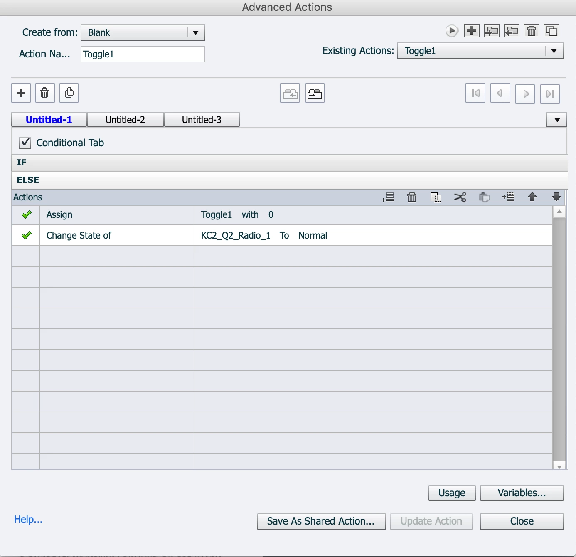Click Add action row icon in Actions bar

(388, 197)
